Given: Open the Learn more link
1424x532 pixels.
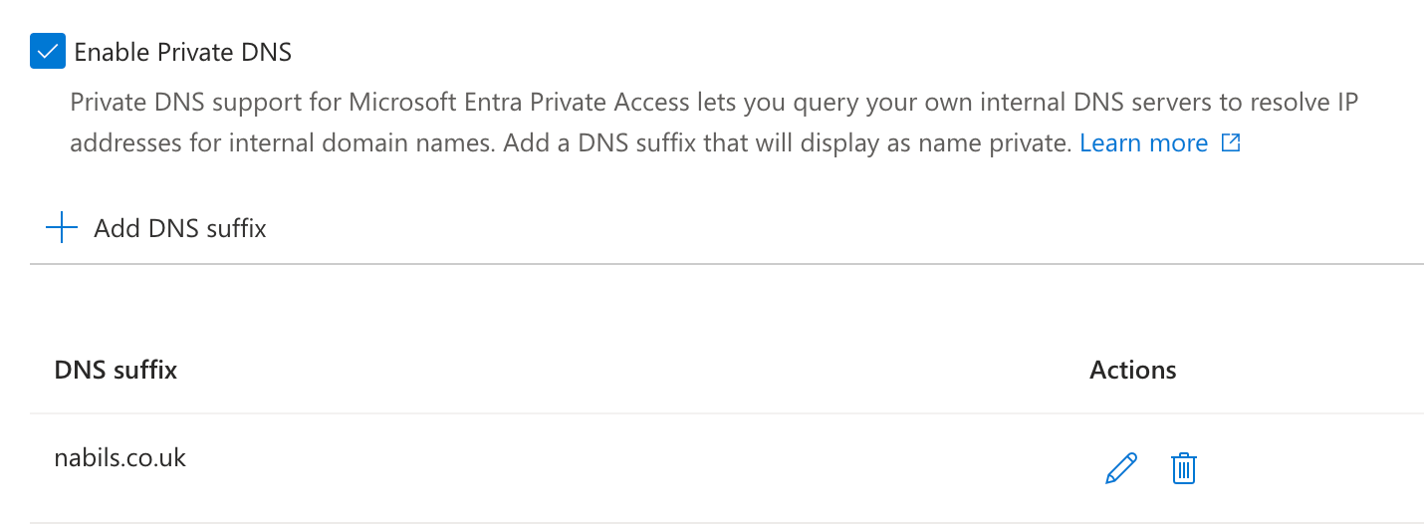Looking at the screenshot, I should [x=1143, y=143].
